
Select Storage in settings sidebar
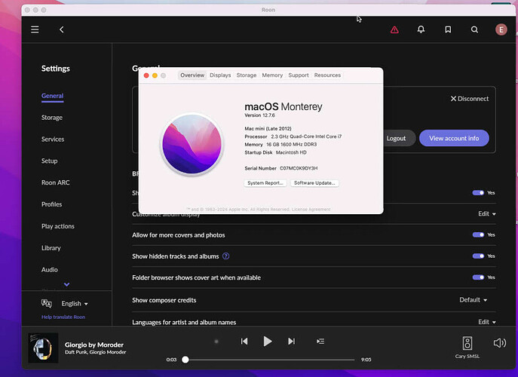tap(52, 118)
